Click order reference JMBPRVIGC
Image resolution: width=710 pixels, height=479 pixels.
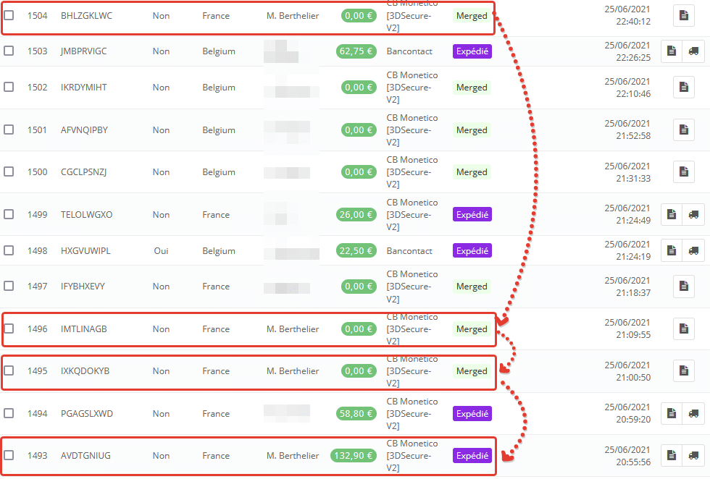(x=84, y=51)
